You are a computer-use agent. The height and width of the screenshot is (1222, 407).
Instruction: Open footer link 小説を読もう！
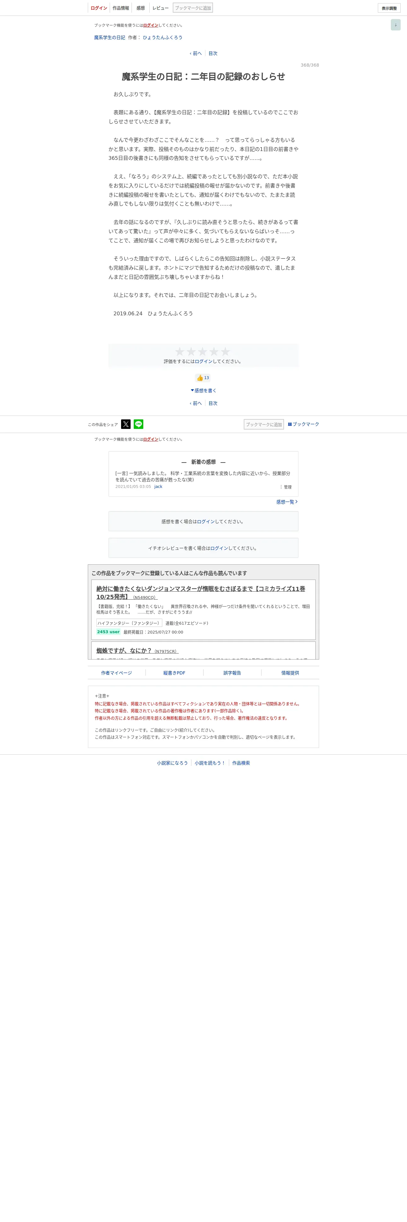[210, 763]
